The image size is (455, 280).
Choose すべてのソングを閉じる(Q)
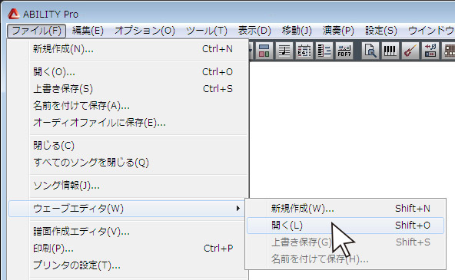point(128,163)
